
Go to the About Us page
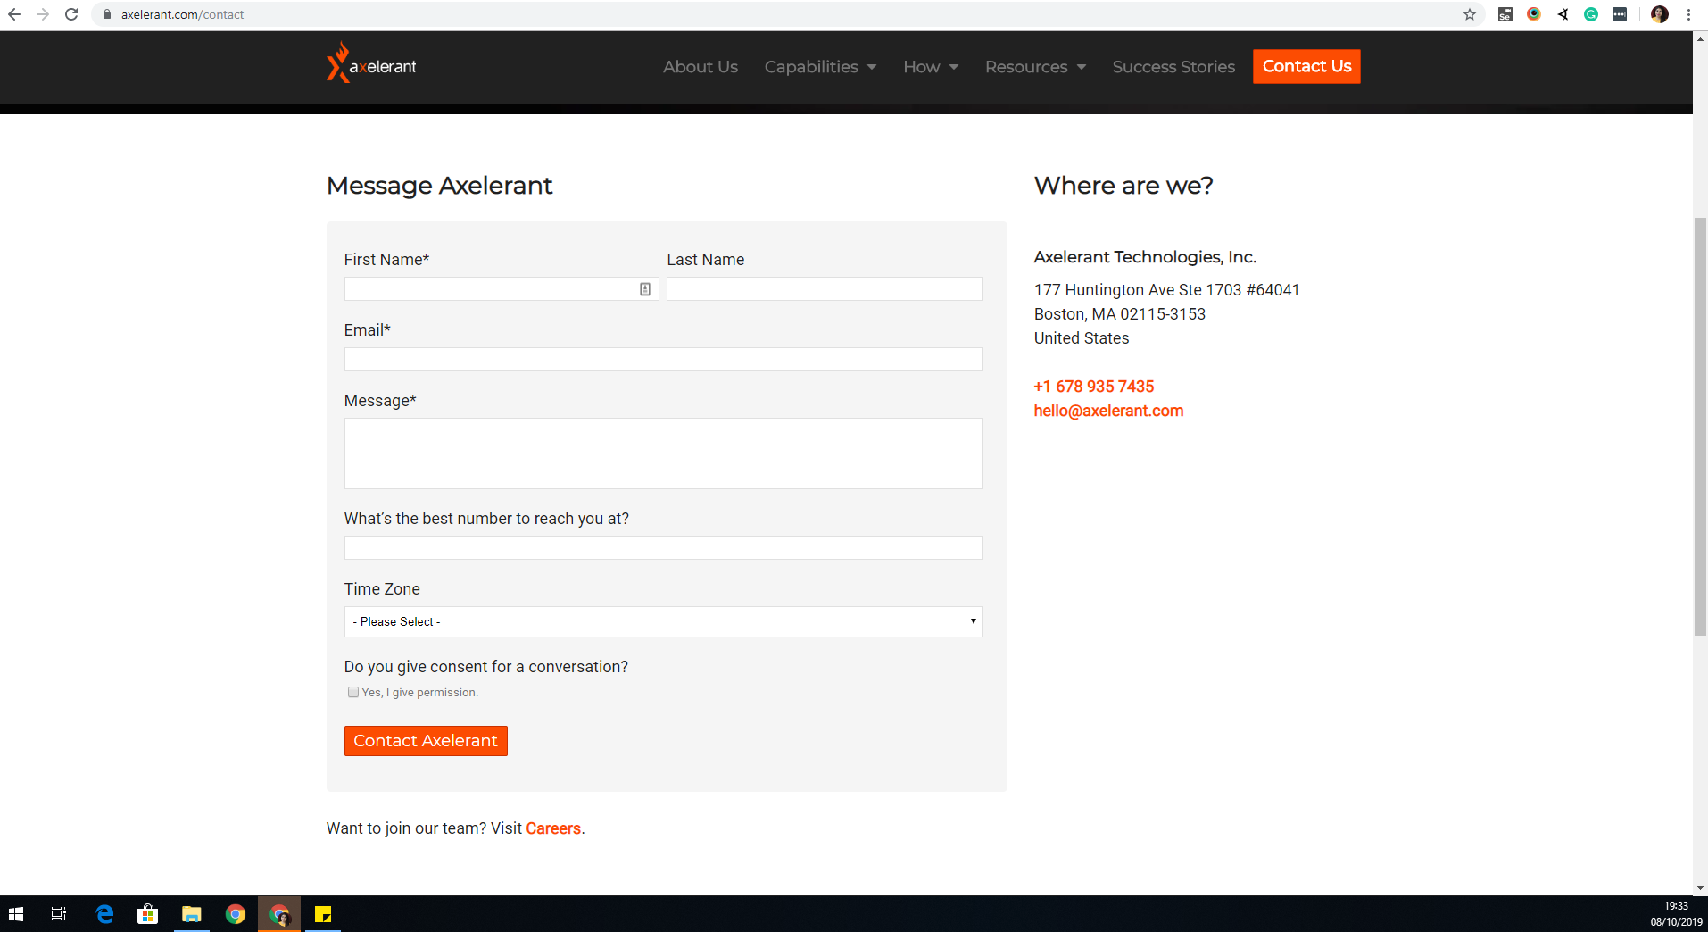click(700, 67)
